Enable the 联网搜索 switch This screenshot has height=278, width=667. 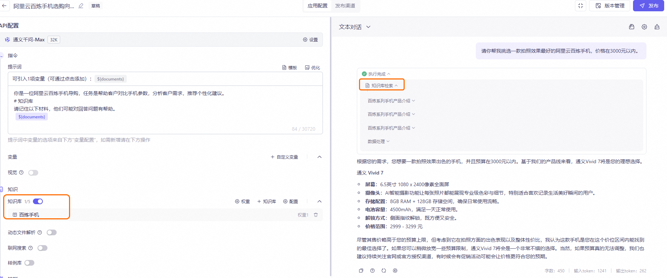(x=42, y=248)
